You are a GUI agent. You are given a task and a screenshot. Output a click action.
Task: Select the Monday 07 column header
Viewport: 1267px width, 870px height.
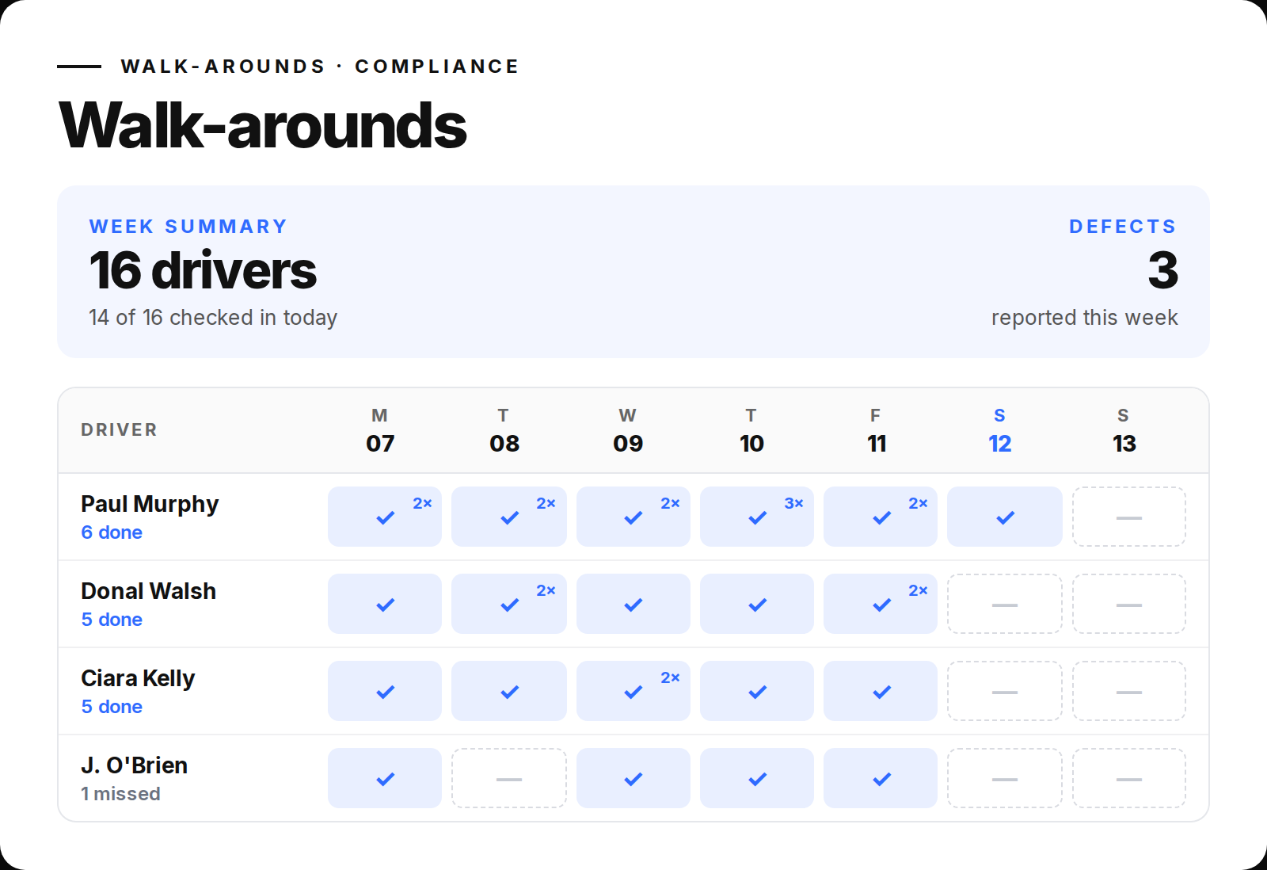point(380,430)
